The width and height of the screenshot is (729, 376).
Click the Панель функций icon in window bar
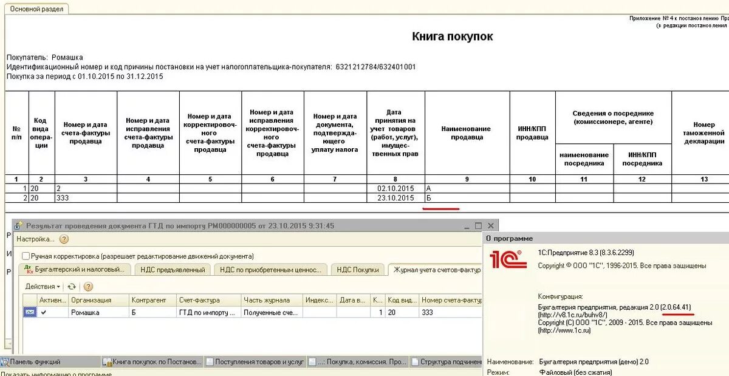pyautogui.click(x=5, y=362)
